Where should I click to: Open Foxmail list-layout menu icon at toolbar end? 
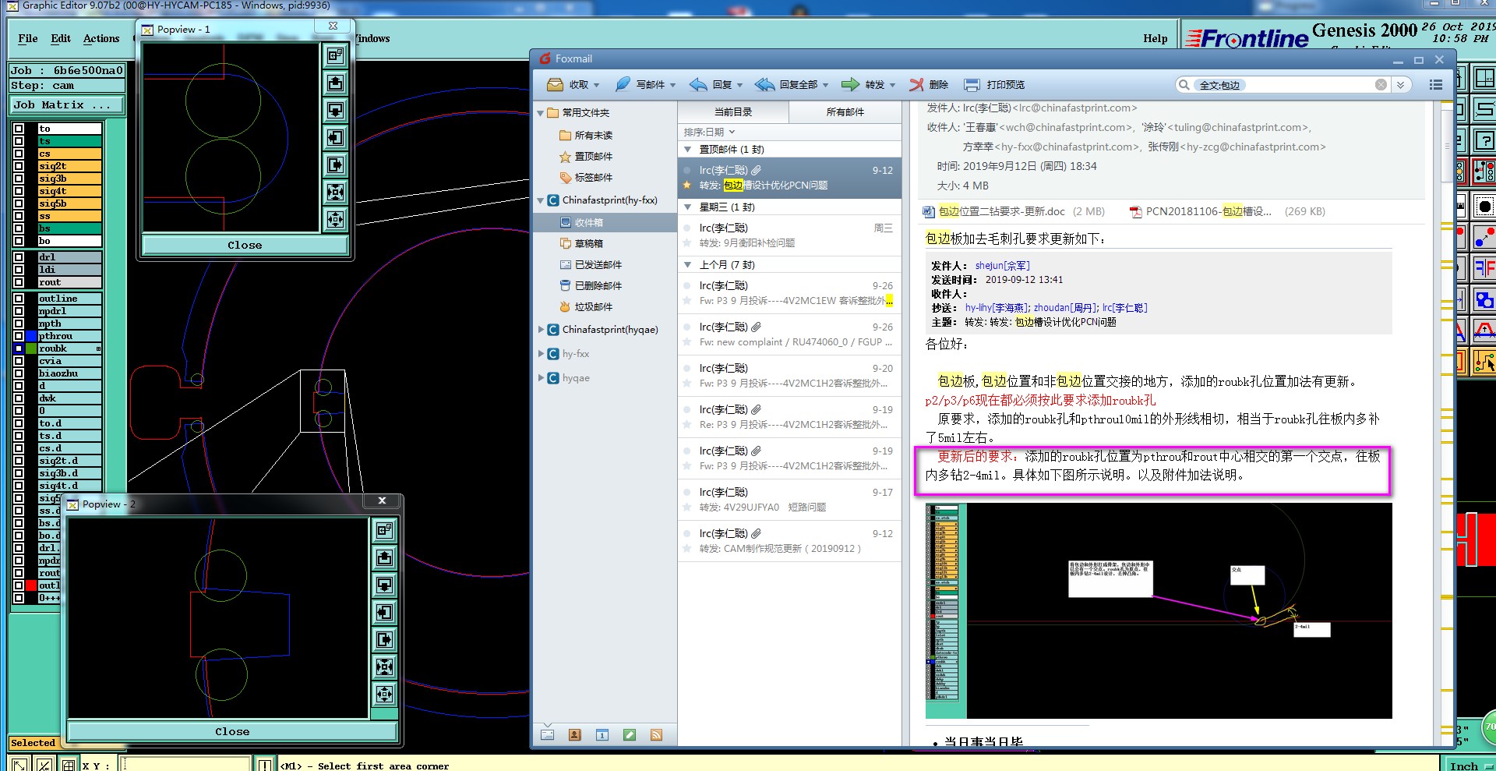(x=1435, y=84)
